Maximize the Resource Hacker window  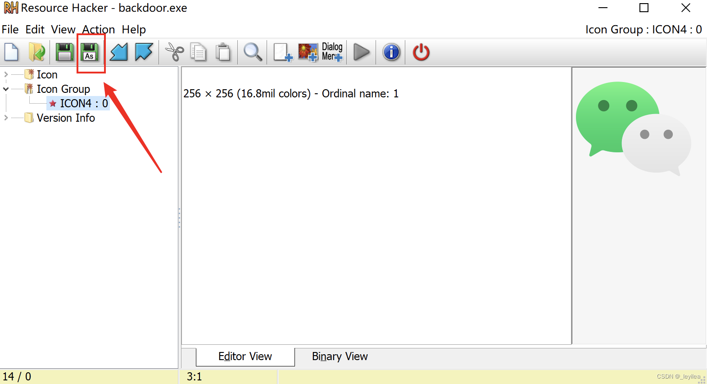pyautogui.click(x=644, y=8)
